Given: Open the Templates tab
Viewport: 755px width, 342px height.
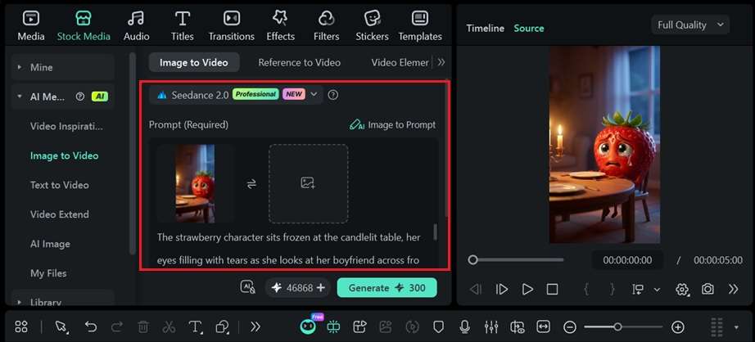Looking at the screenshot, I should coord(420,26).
